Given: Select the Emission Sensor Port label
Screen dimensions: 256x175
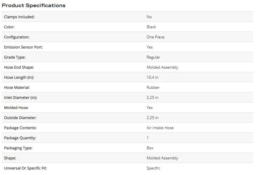Looking at the screenshot, I should coord(23,47).
